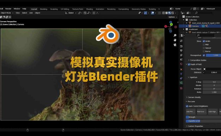Open the Object Mode dropdown
The height and width of the screenshot is (136, 221).
click(7, 13)
